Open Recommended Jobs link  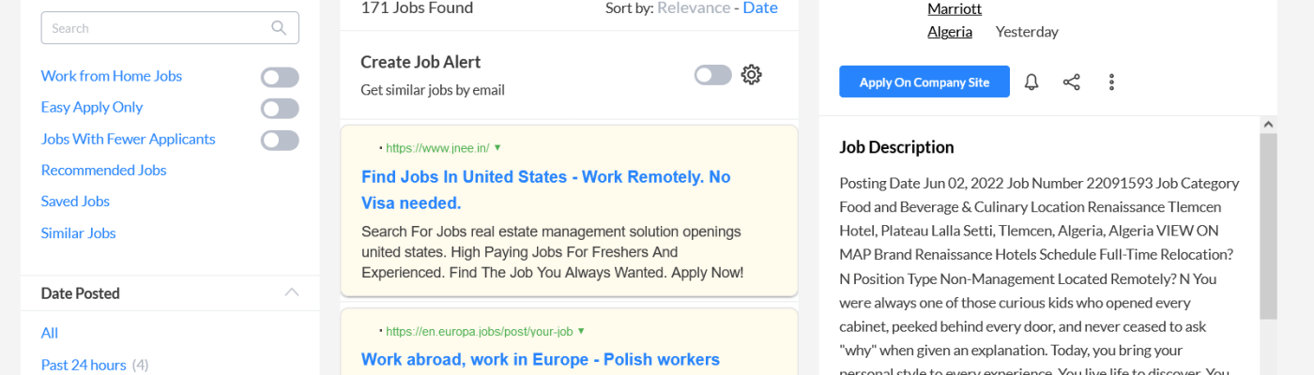pos(103,170)
